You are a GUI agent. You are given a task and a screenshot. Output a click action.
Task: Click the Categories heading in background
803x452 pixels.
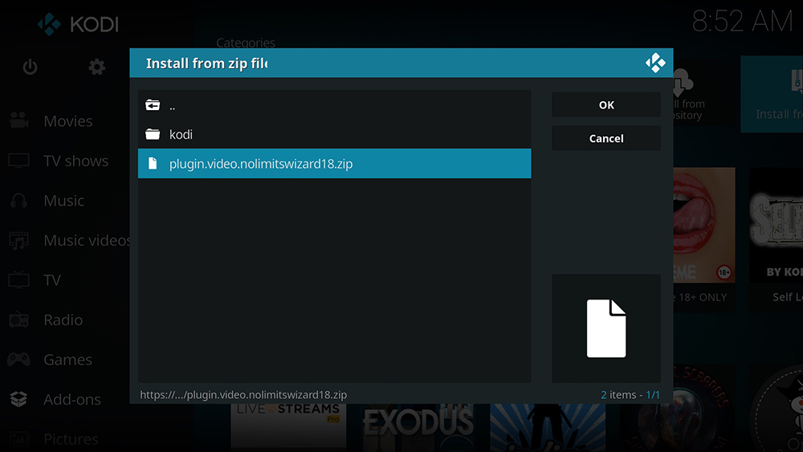[x=246, y=43]
